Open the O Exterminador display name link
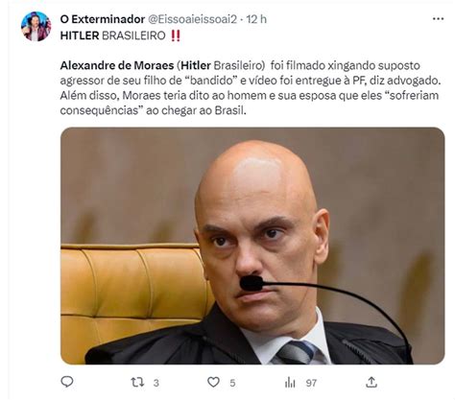The image size is (455, 400). coord(103,19)
